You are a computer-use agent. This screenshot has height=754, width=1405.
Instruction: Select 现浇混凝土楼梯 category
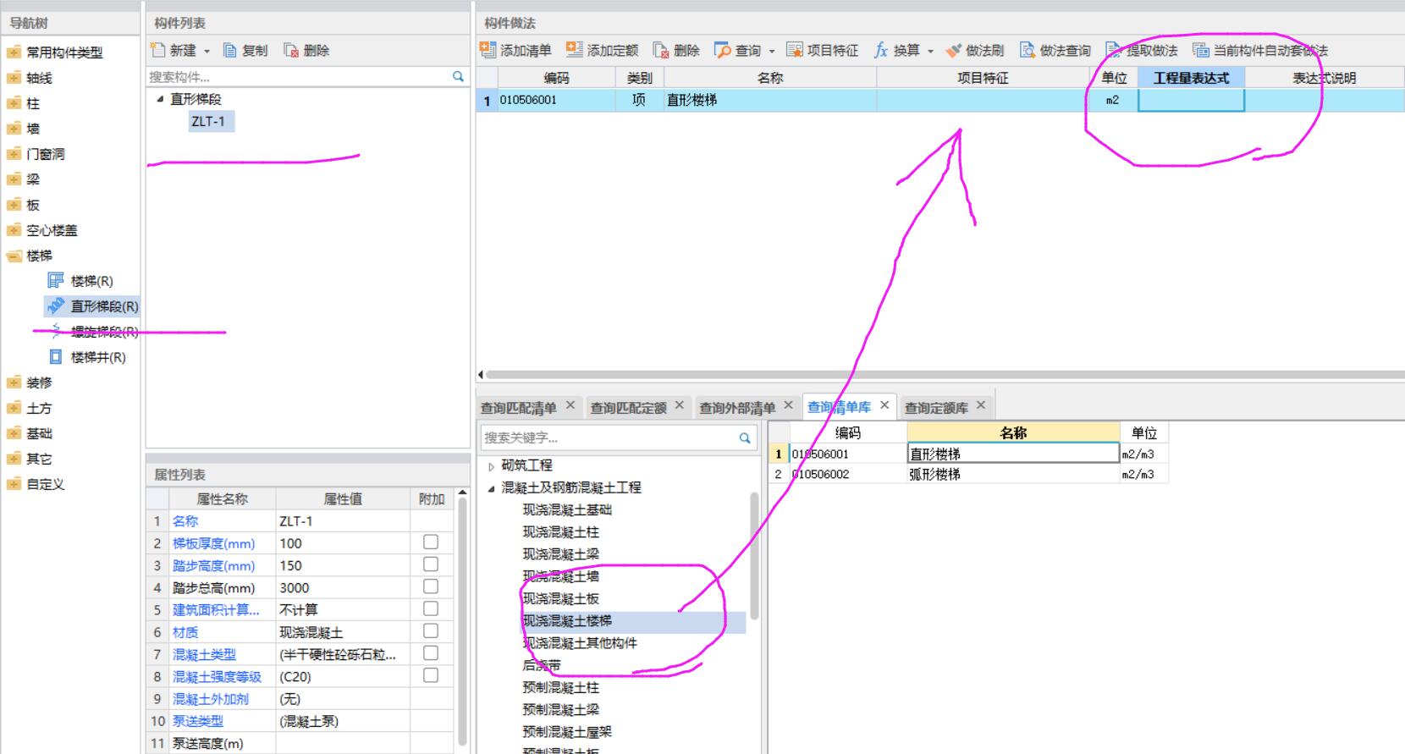(567, 621)
